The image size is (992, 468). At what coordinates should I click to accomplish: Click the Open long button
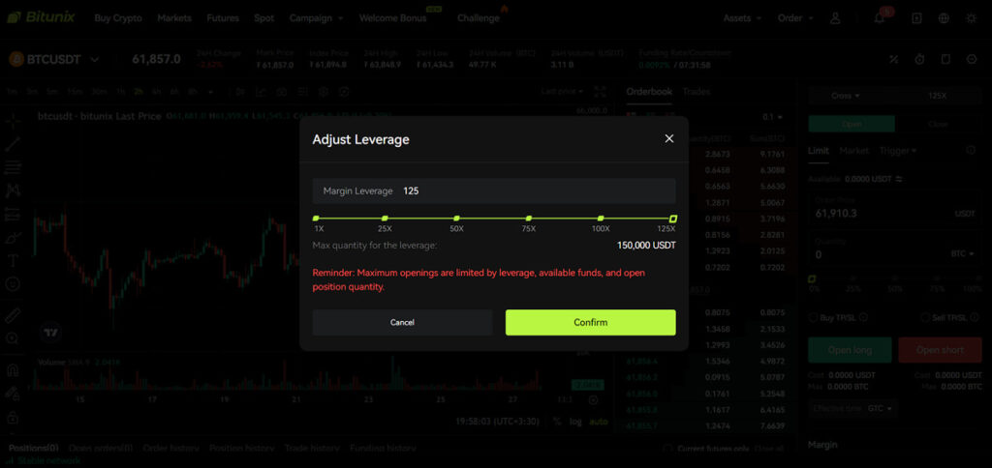[x=850, y=350]
